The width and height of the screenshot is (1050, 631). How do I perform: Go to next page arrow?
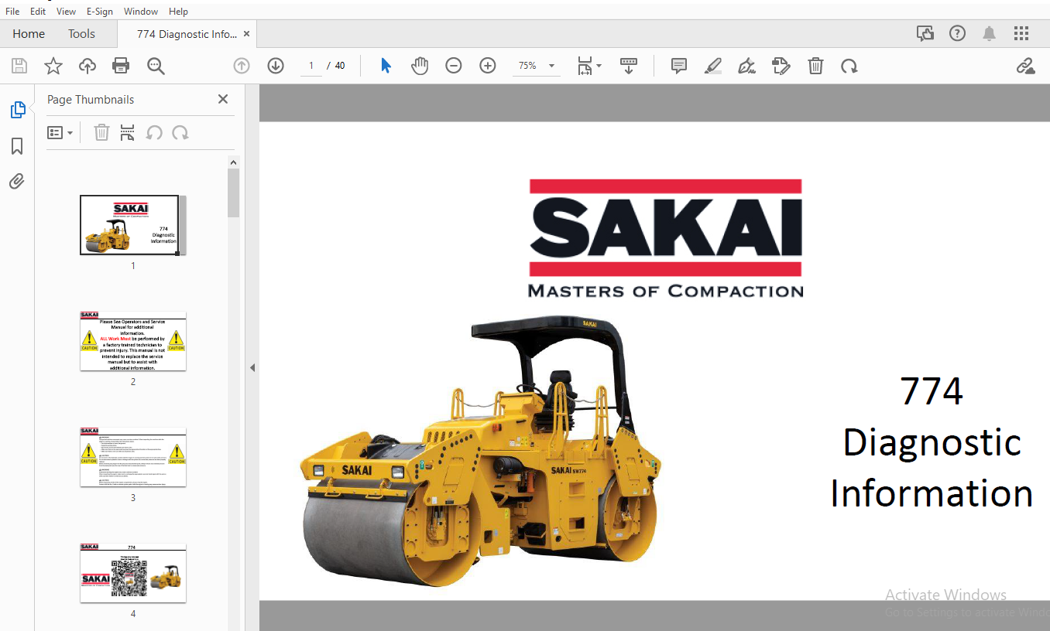276,66
